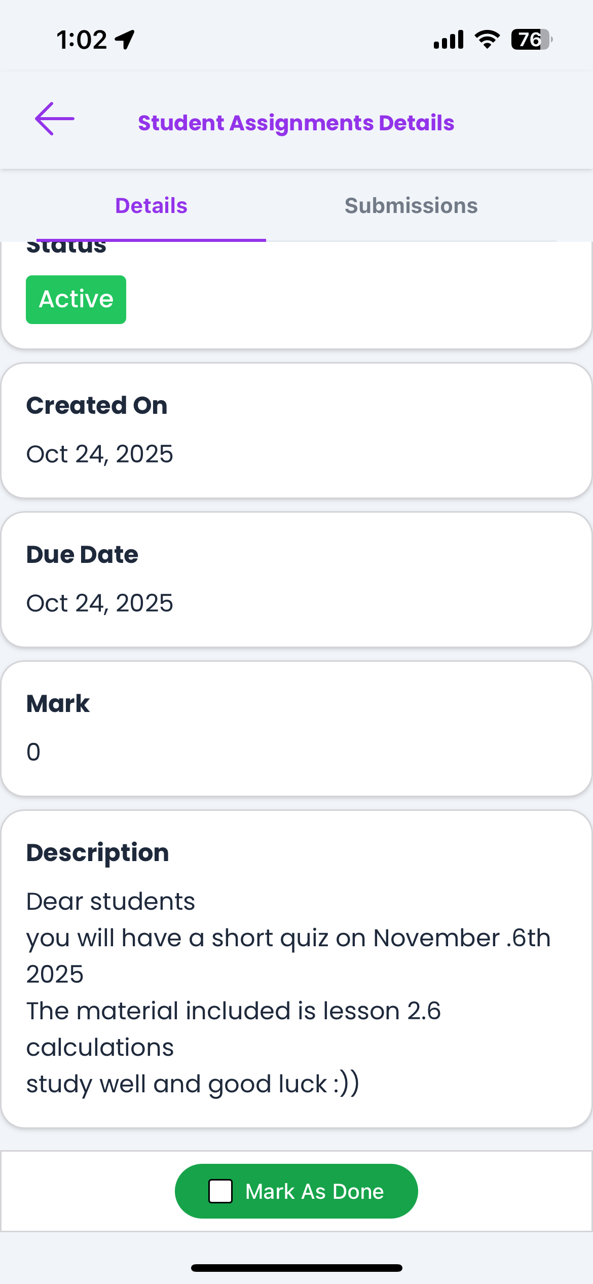
Task: Tap the location arrow in status bar
Action: [125, 40]
